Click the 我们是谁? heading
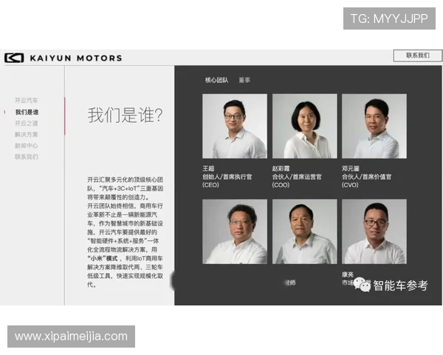Image resolution: width=443 pixels, height=355 pixels. pyautogui.click(x=126, y=115)
